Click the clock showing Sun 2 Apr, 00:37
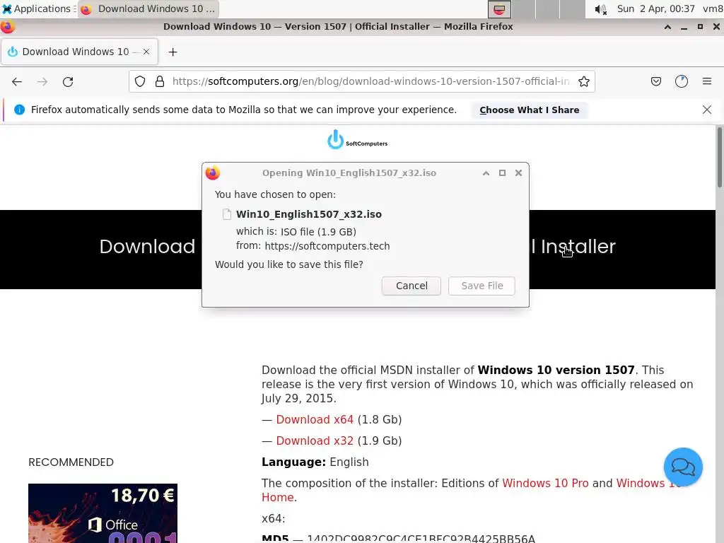 coord(655,8)
